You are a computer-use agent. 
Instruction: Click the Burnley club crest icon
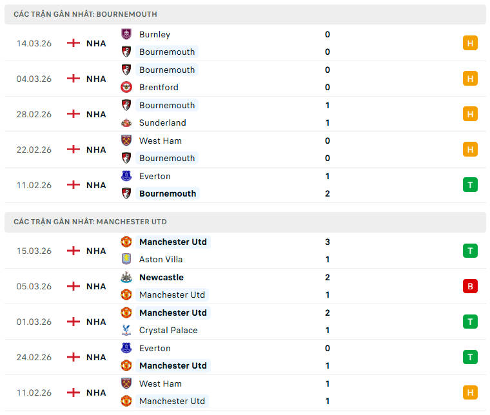[x=126, y=34]
